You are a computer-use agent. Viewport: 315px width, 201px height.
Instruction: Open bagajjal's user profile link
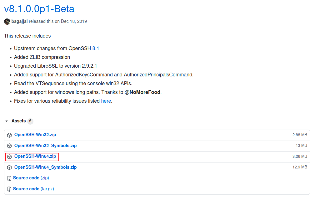(19, 22)
